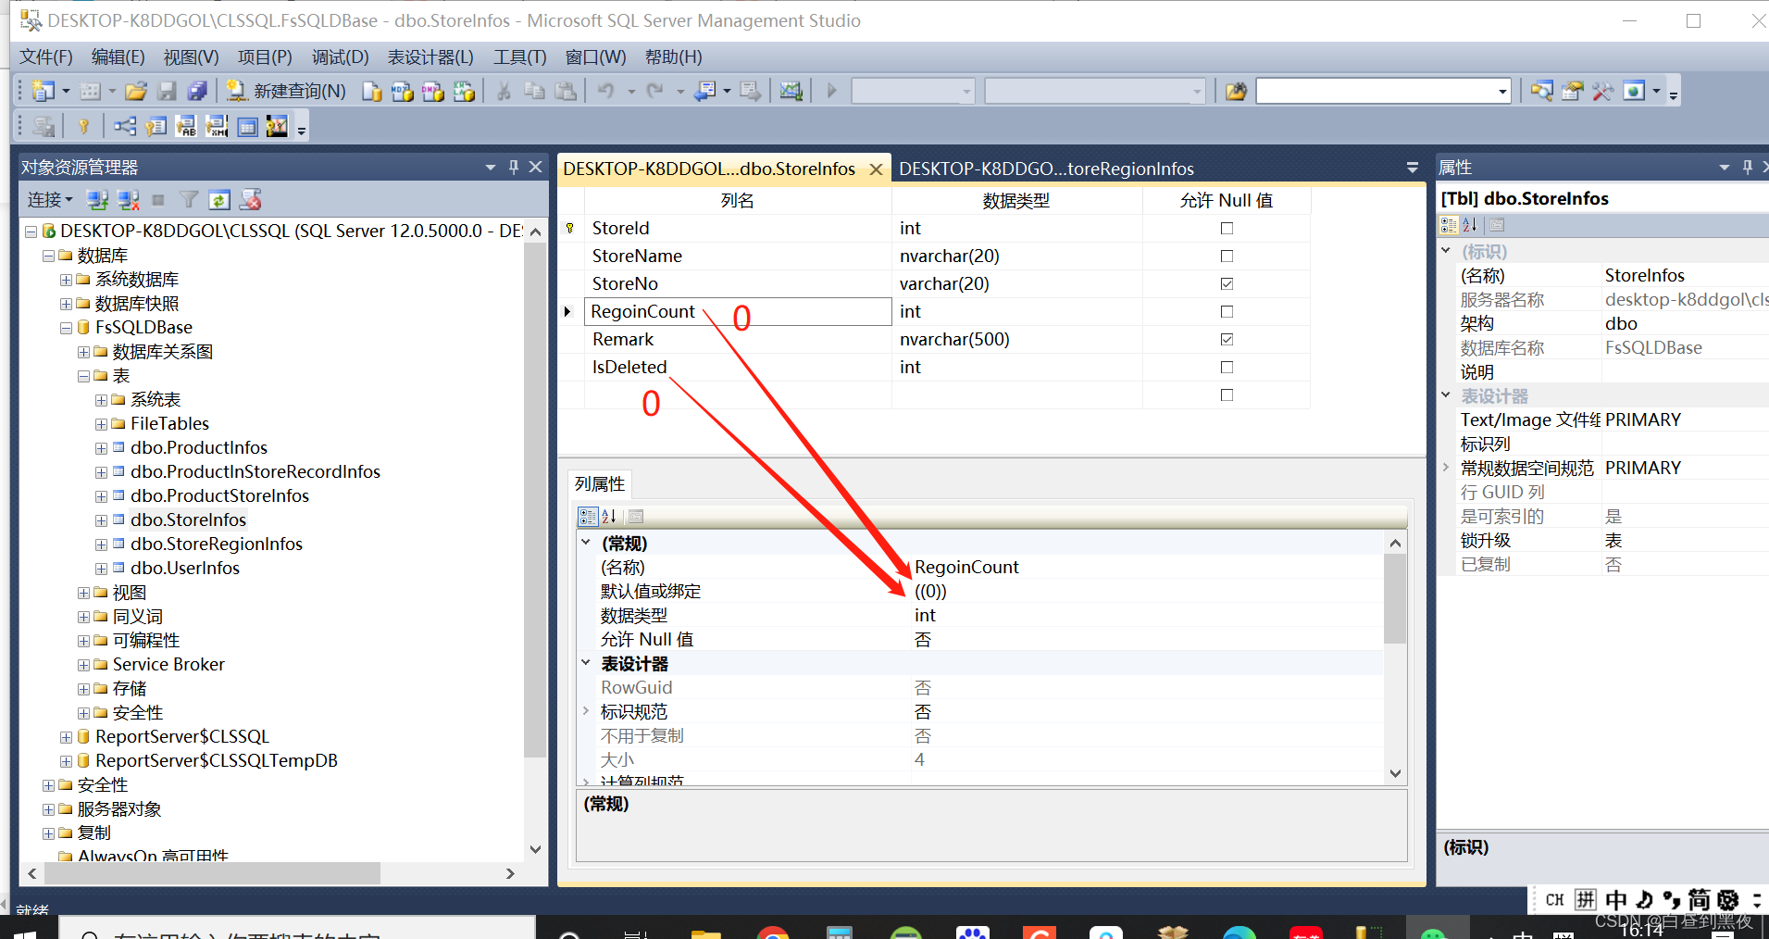Click the 新建查询(N) new query button
This screenshot has width=1769, height=939.
(x=286, y=91)
